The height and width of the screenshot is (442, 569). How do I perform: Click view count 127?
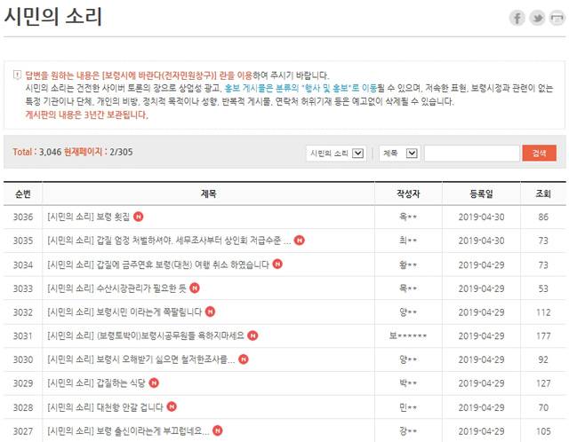pyautogui.click(x=543, y=383)
